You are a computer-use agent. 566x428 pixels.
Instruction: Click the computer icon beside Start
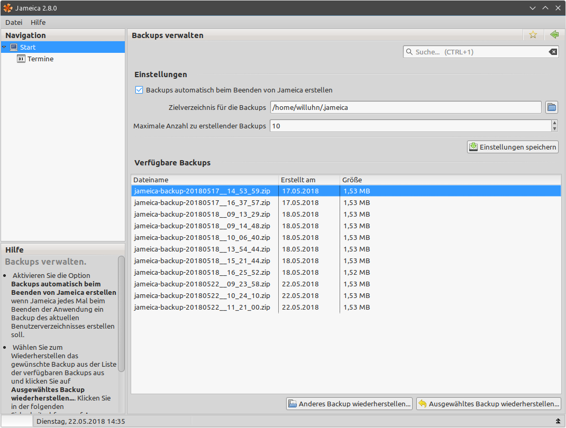coord(14,47)
